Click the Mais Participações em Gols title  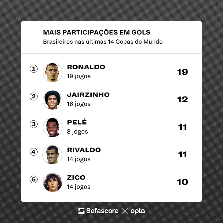point(97,32)
